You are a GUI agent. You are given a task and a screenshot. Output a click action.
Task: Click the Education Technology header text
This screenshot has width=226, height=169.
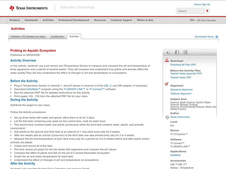click(78, 7)
